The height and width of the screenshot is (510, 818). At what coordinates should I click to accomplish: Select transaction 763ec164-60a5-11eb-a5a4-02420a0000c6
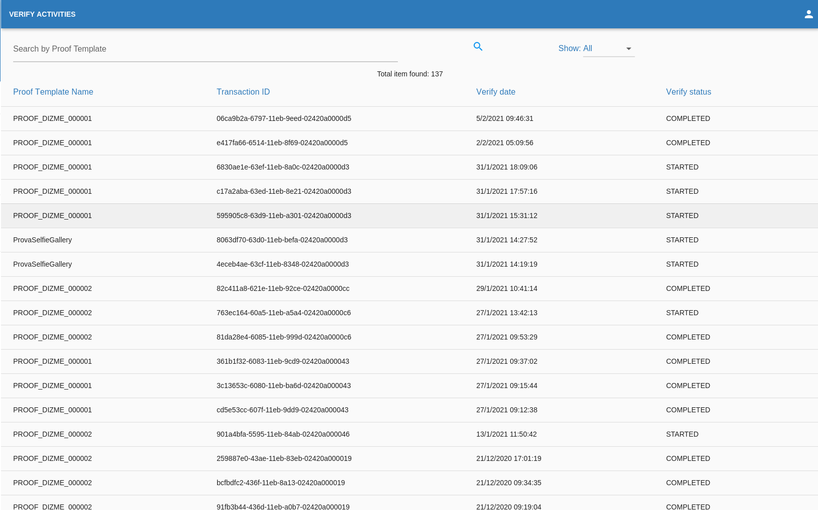(x=283, y=313)
